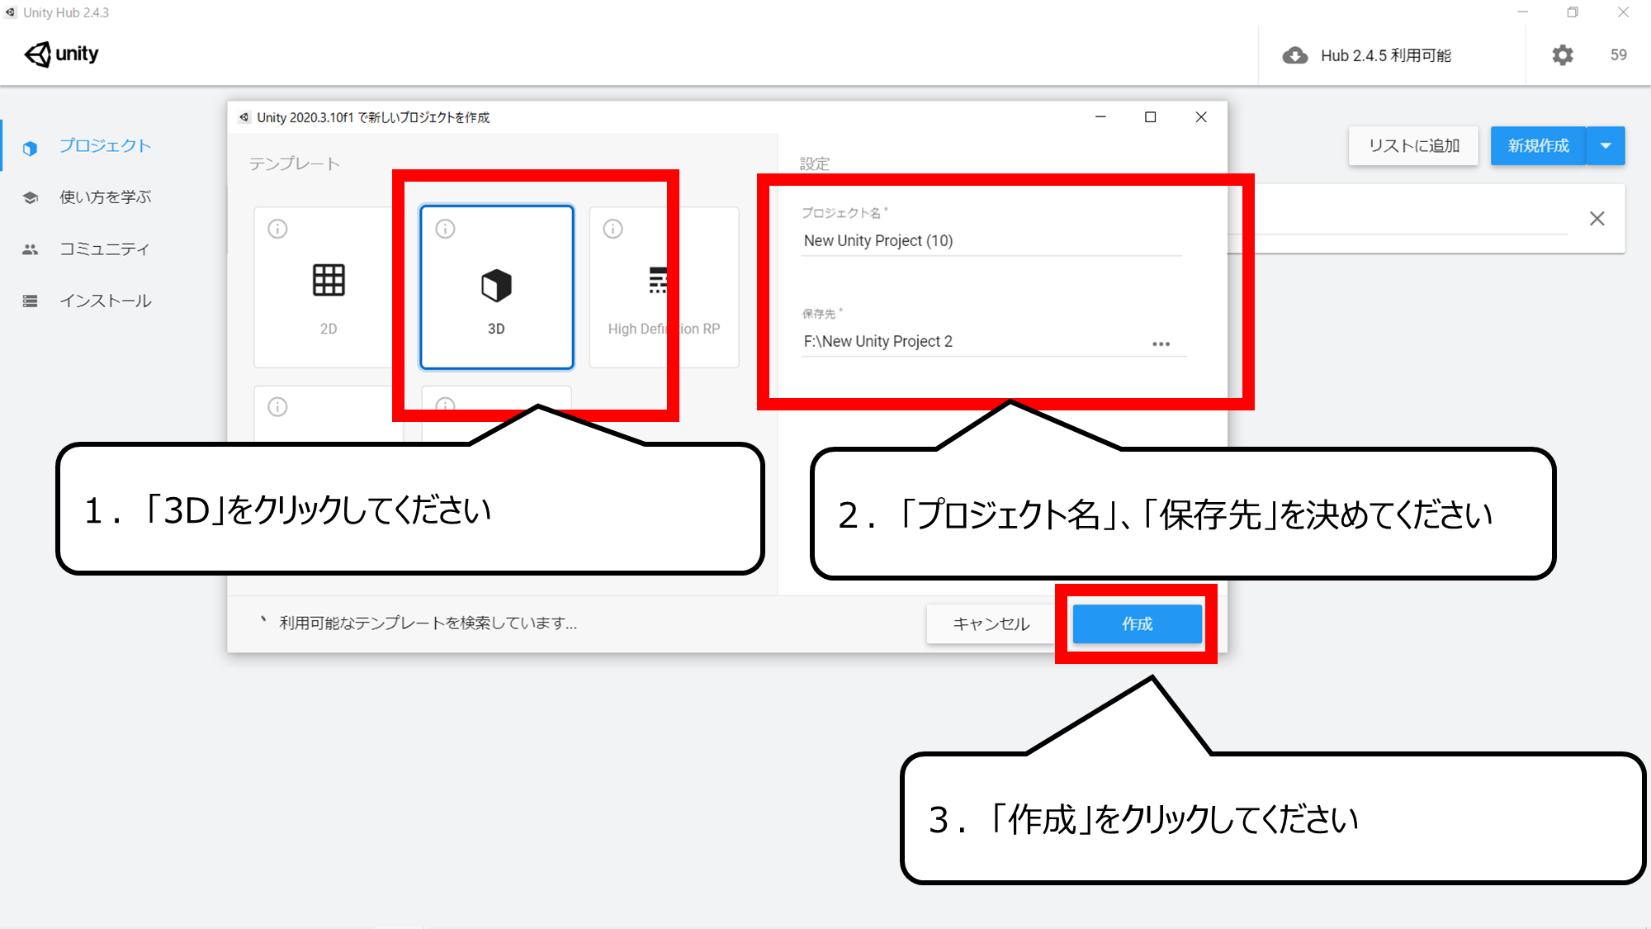Image resolution: width=1651 pixels, height=929 pixels.
Task: Click the 作成 create button
Action: point(1137,623)
